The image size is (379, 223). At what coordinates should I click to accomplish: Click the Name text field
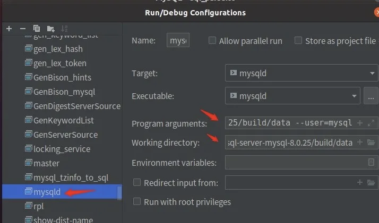click(178, 41)
